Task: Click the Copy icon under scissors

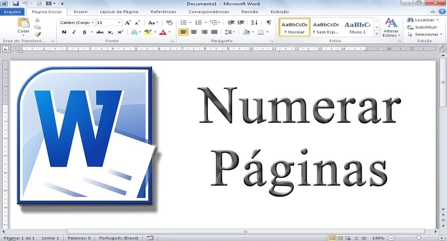Action: [x=37, y=27]
